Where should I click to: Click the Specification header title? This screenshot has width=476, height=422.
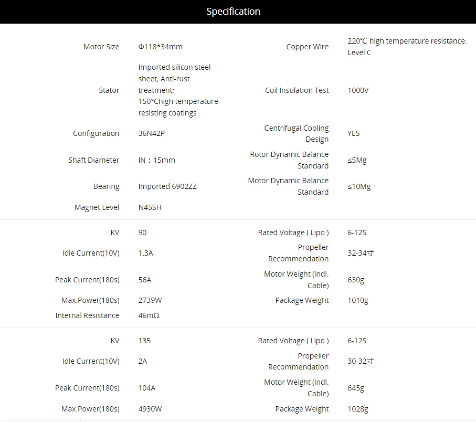233,12
